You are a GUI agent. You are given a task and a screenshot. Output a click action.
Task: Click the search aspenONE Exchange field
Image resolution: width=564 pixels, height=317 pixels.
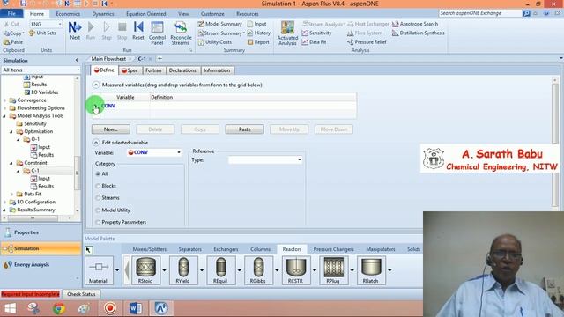[480, 13]
